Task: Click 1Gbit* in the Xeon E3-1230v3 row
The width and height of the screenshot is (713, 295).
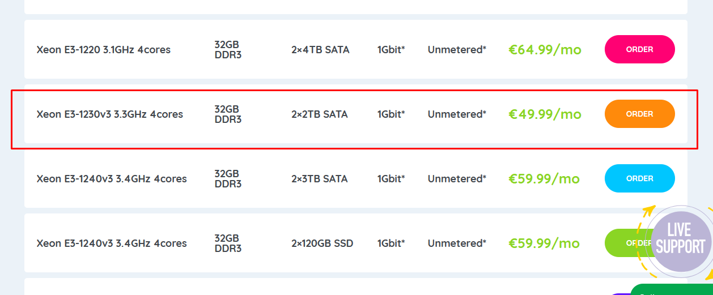Action: tap(391, 114)
